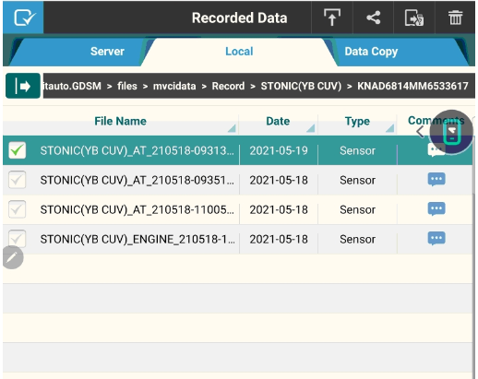Click the upload arrow icon
The image size is (478, 379).
[x=332, y=18]
